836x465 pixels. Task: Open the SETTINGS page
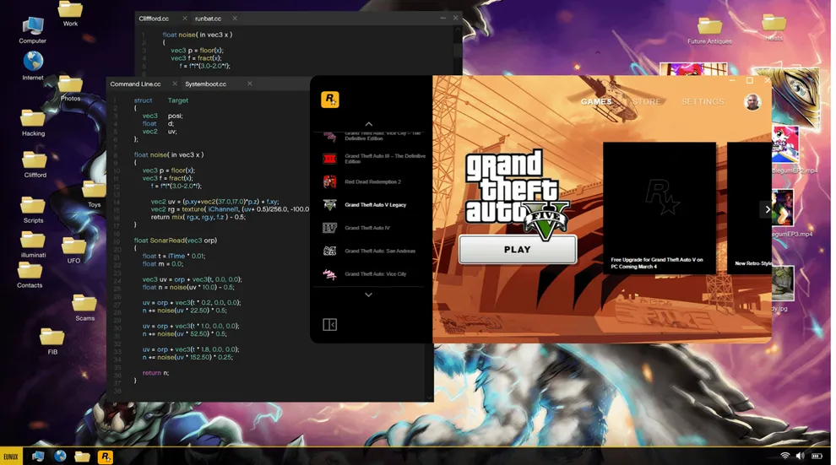tap(703, 101)
